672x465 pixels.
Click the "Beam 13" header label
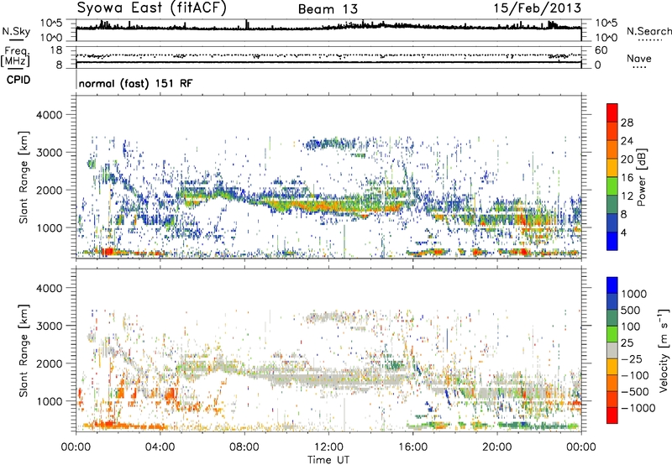tap(328, 9)
